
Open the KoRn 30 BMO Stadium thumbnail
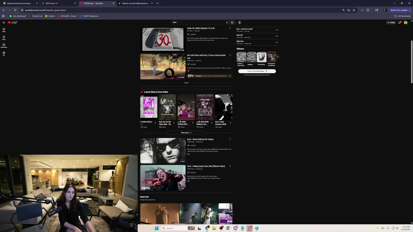[x=163, y=39]
